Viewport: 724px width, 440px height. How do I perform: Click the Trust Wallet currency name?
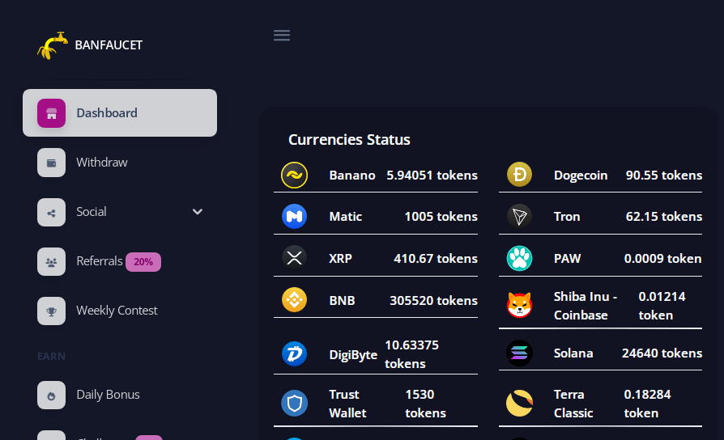[x=347, y=404]
